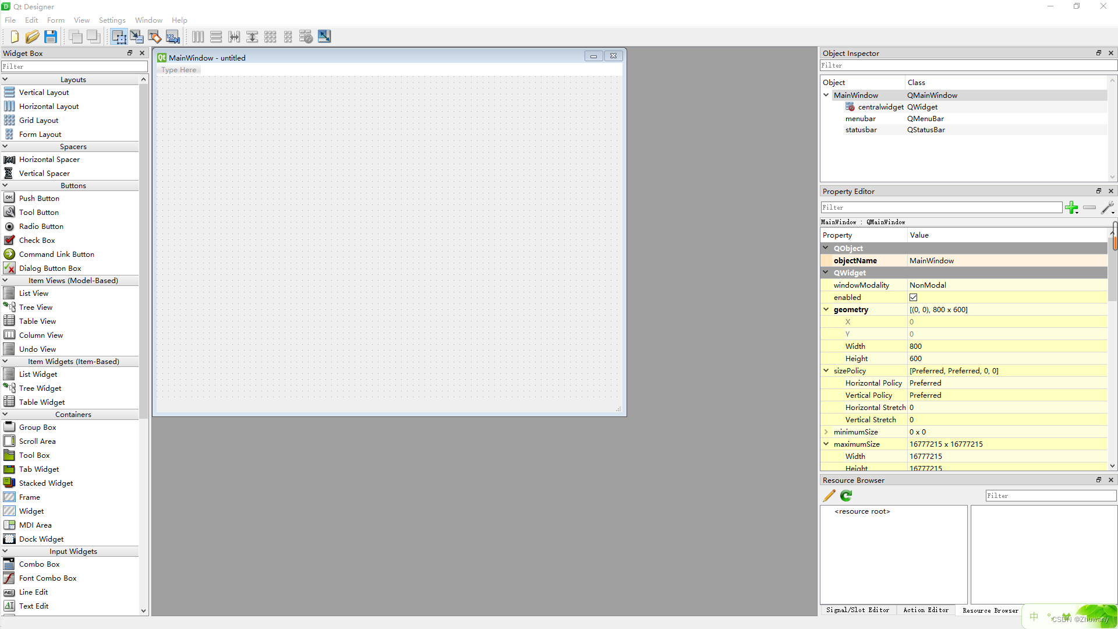Click the Save Form floppy icon
Viewport: 1118px width, 629px height.
[51, 37]
